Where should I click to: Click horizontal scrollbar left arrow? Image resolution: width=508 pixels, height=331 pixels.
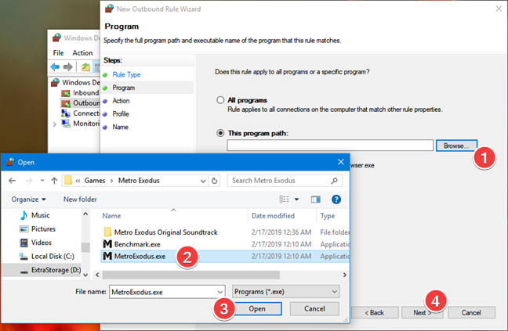[97, 275]
